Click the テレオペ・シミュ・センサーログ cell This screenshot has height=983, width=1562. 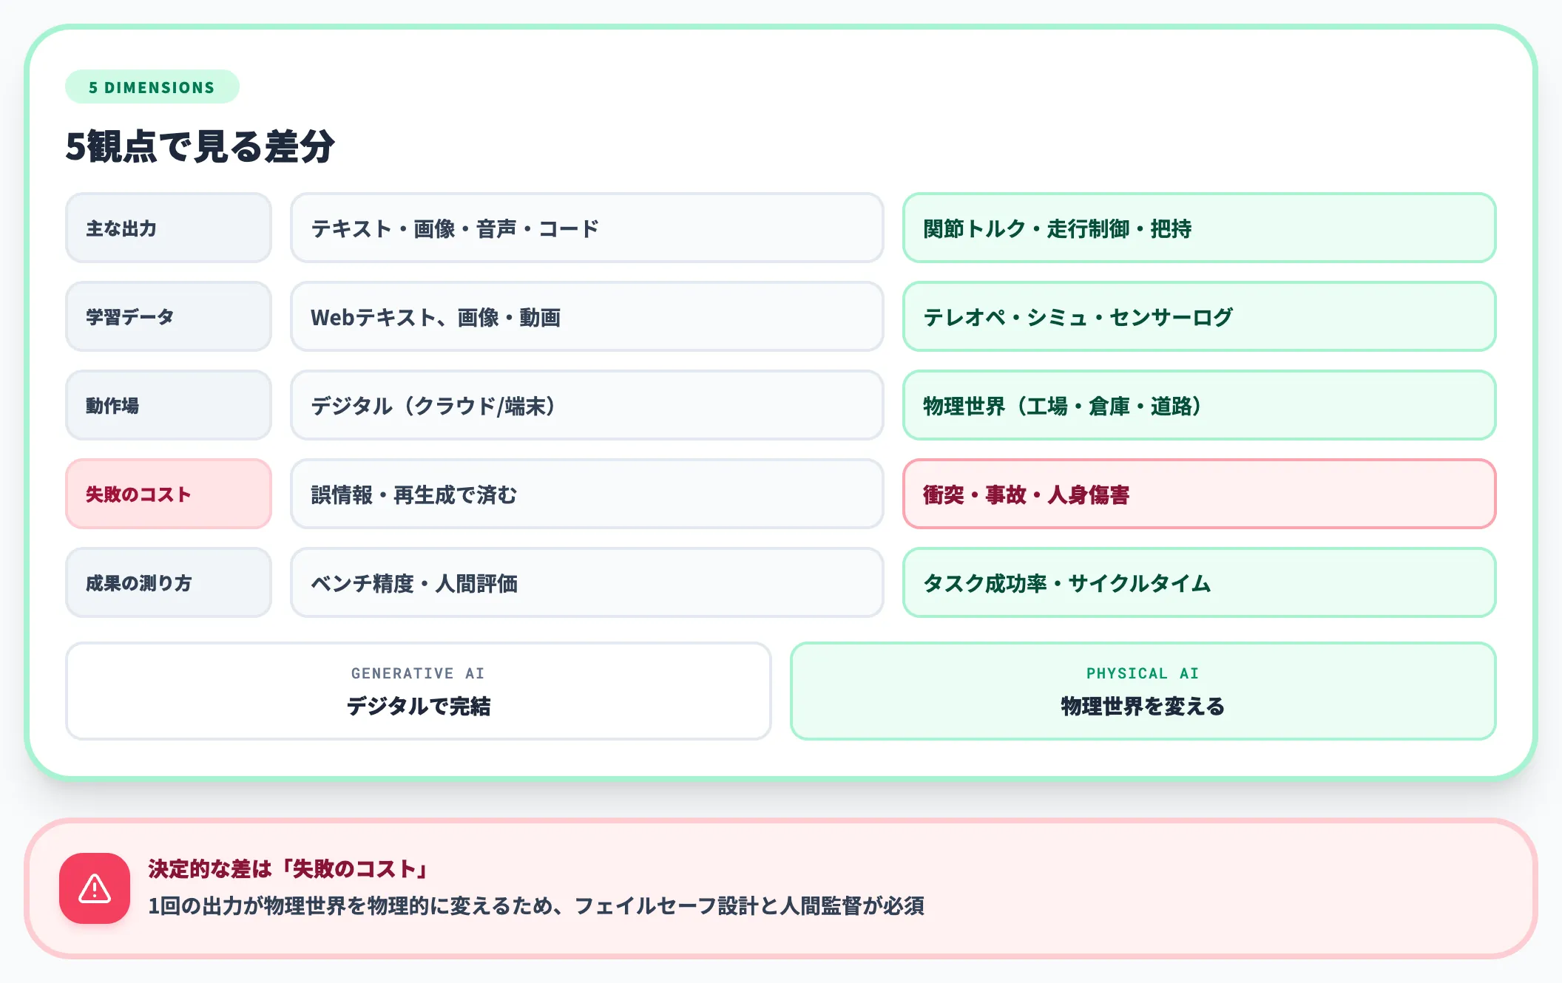1200,317
